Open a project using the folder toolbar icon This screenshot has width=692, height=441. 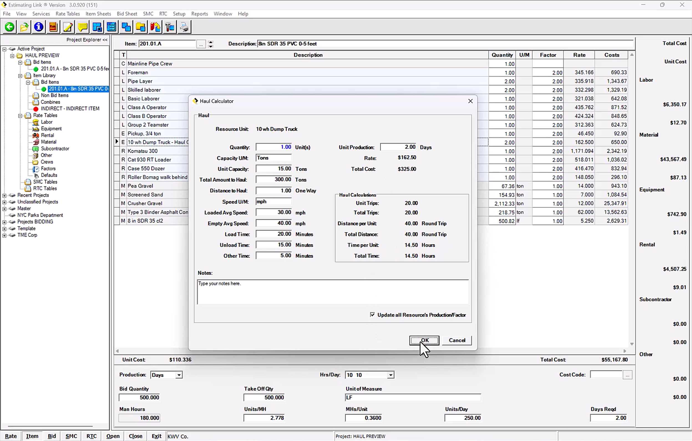point(24,27)
